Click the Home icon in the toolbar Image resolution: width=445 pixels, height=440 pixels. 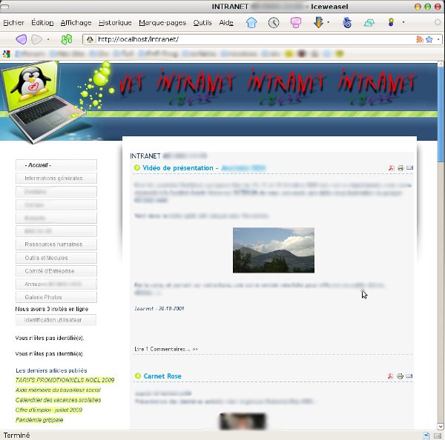click(x=251, y=22)
